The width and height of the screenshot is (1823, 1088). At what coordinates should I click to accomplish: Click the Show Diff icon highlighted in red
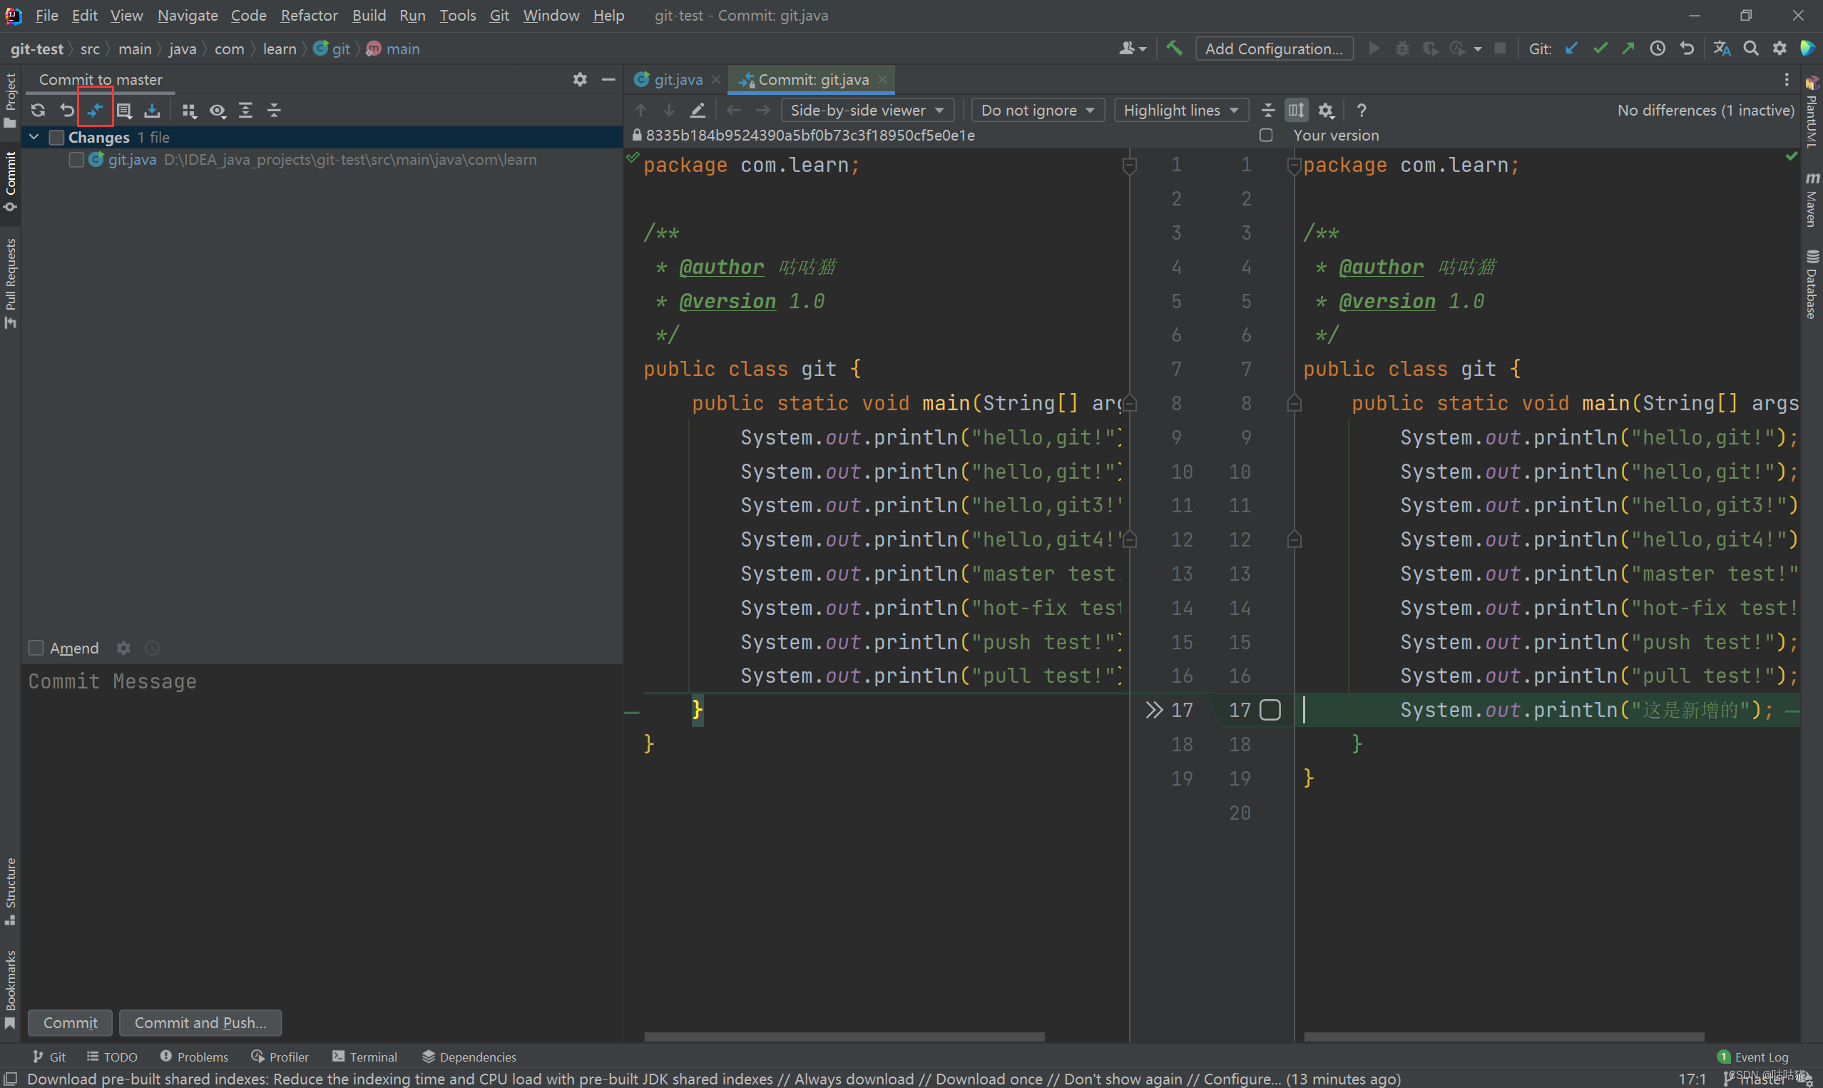(x=96, y=110)
